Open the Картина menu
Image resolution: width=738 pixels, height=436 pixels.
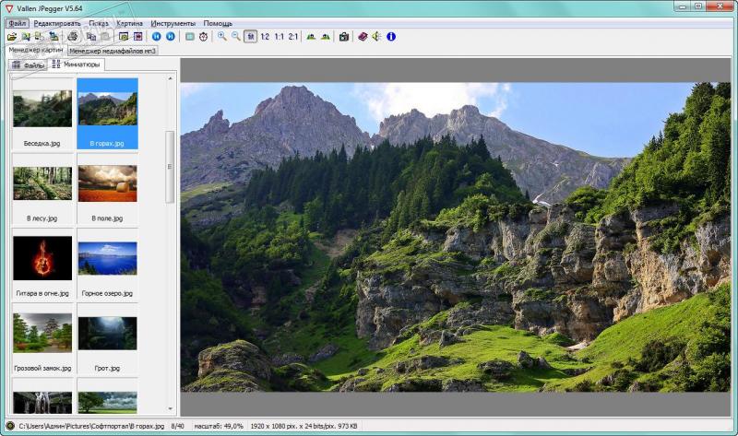click(x=129, y=23)
